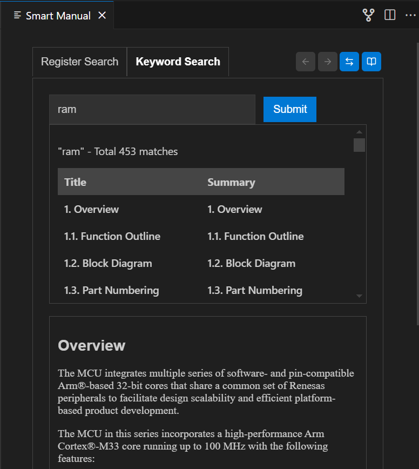Click the back navigation arrow icon
The image size is (419, 469).
coord(306,62)
